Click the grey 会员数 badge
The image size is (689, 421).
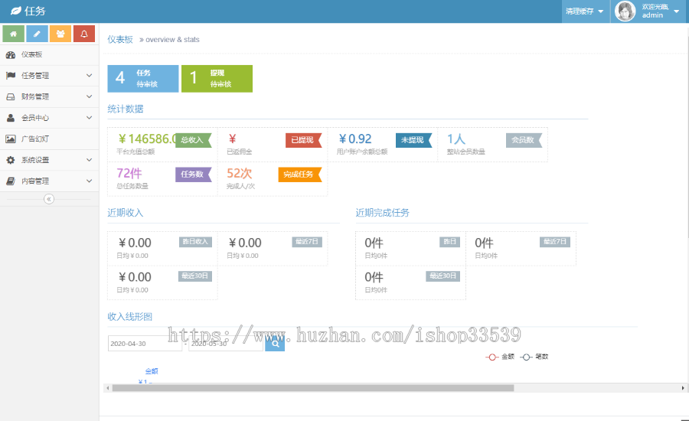tap(524, 140)
